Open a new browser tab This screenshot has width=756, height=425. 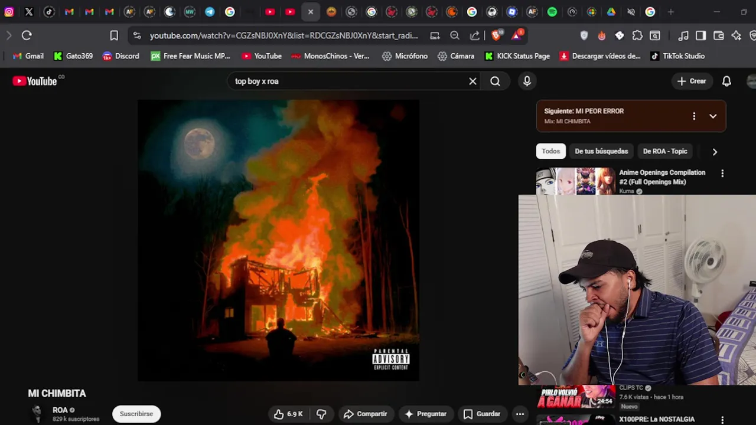[670, 12]
